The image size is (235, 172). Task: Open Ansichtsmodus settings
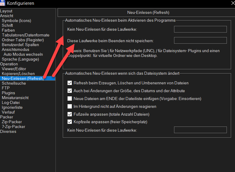(15, 49)
